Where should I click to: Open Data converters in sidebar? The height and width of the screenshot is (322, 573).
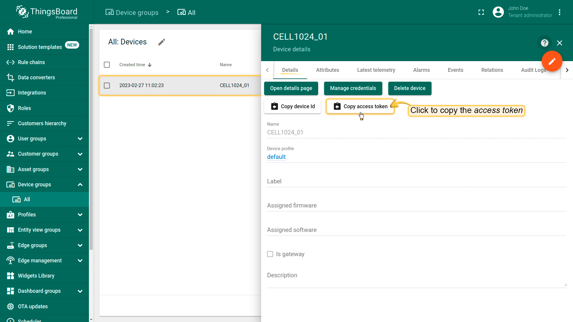click(36, 78)
